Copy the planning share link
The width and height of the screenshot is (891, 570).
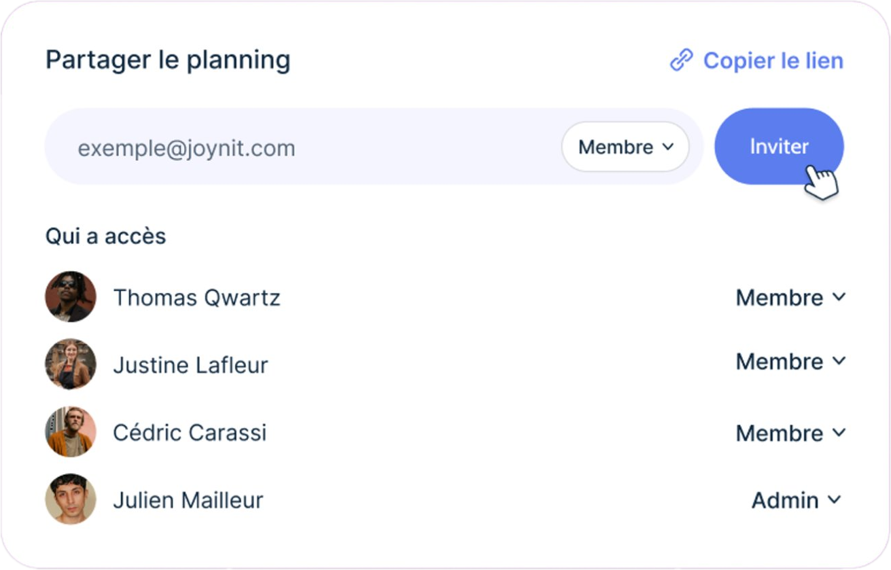coord(773,60)
